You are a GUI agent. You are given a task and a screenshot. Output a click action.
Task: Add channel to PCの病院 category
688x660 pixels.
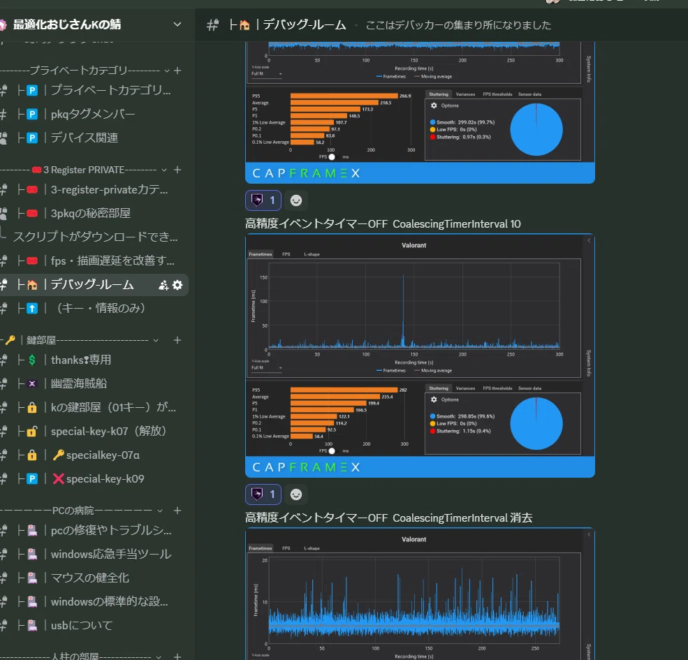point(177,511)
